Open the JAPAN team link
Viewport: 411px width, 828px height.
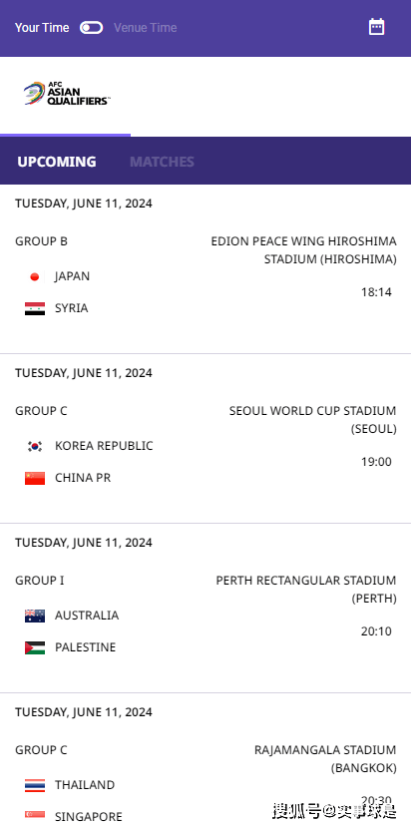click(x=73, y=276)
